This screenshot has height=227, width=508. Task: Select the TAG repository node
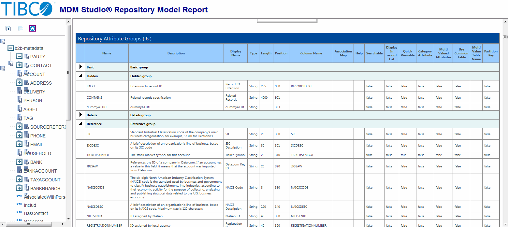28,118
